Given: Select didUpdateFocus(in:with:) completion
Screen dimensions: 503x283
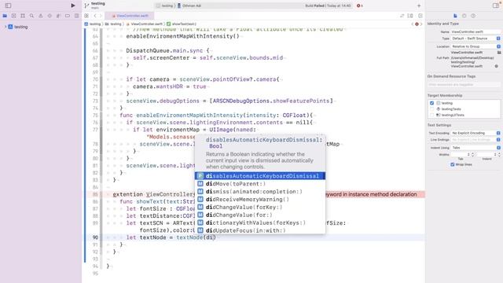Looking at the screenshot, I should pyautogui.click(x=260, y=230).
